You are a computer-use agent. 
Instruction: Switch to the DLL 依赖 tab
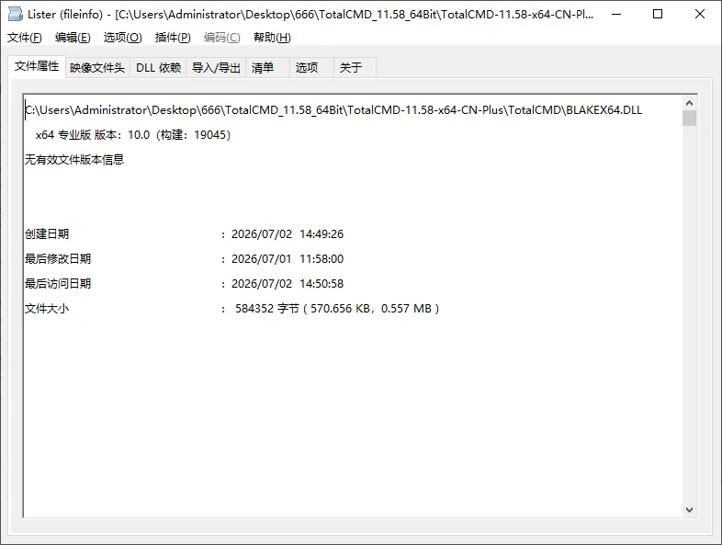158,68
